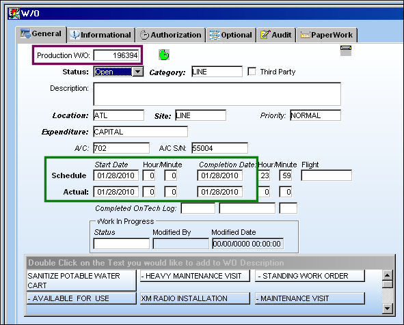This screenshot has width=404, height=325.
Task: Click the first Completed On Tech Log field
Action: 198,208
